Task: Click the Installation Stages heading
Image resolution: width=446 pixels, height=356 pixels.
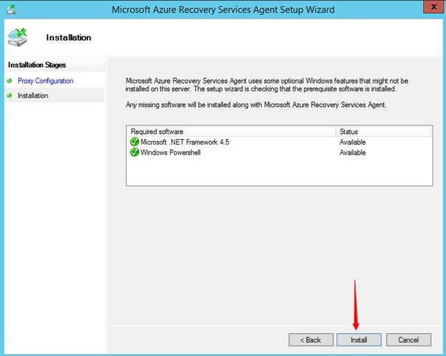Action: [x=37, y=65]
